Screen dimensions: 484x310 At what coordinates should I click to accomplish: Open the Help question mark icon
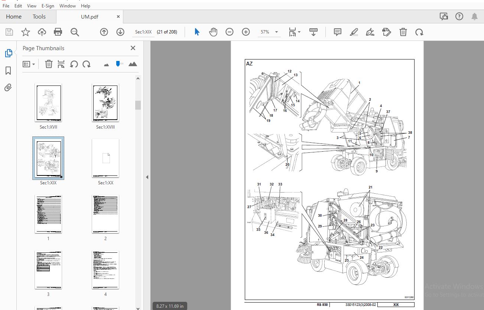(x=459, y=16)
